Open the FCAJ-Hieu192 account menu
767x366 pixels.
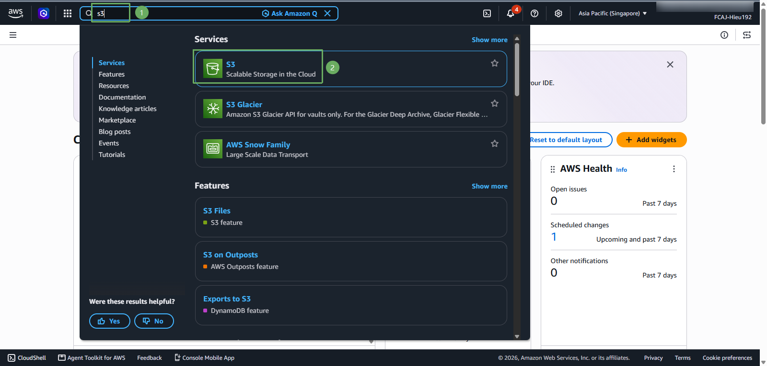click(732, 17)
